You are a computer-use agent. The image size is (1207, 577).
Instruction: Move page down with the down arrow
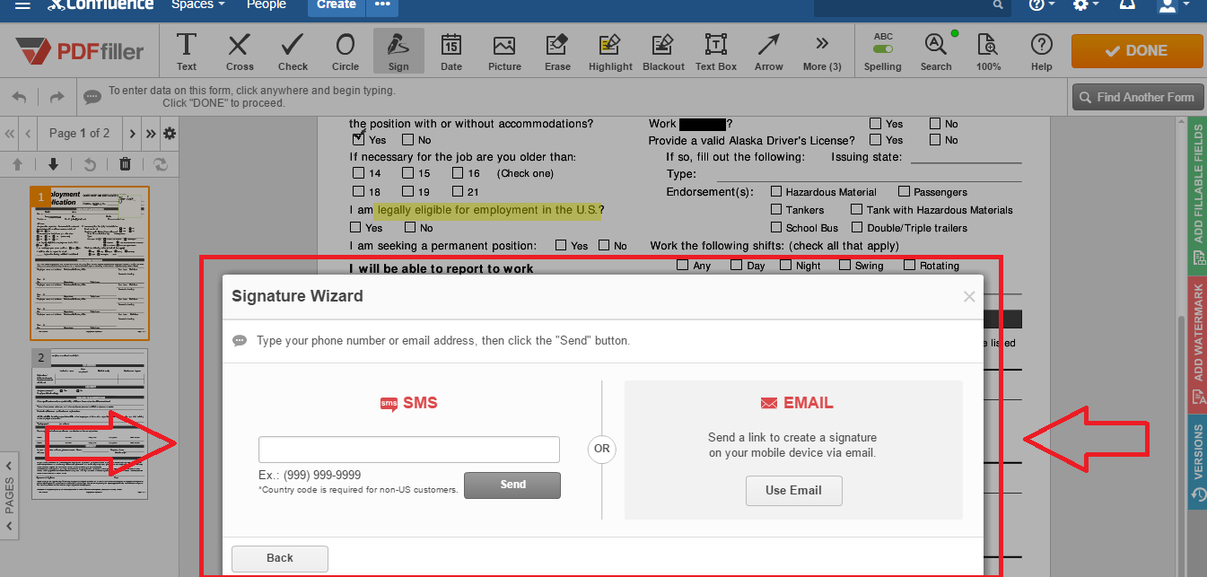(53, 164)
